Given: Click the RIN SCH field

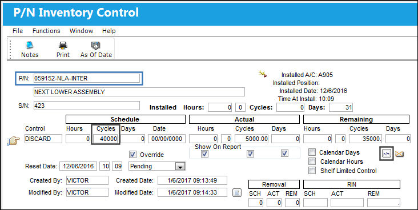Looking at the screenshot, I should (315, 203).
